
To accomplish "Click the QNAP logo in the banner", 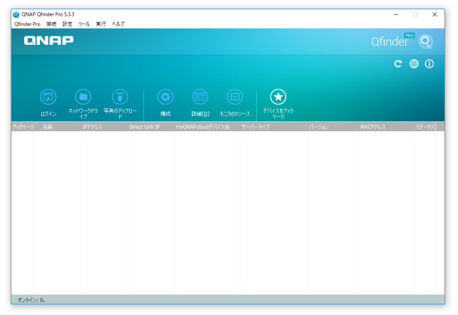I will [49, 40].
